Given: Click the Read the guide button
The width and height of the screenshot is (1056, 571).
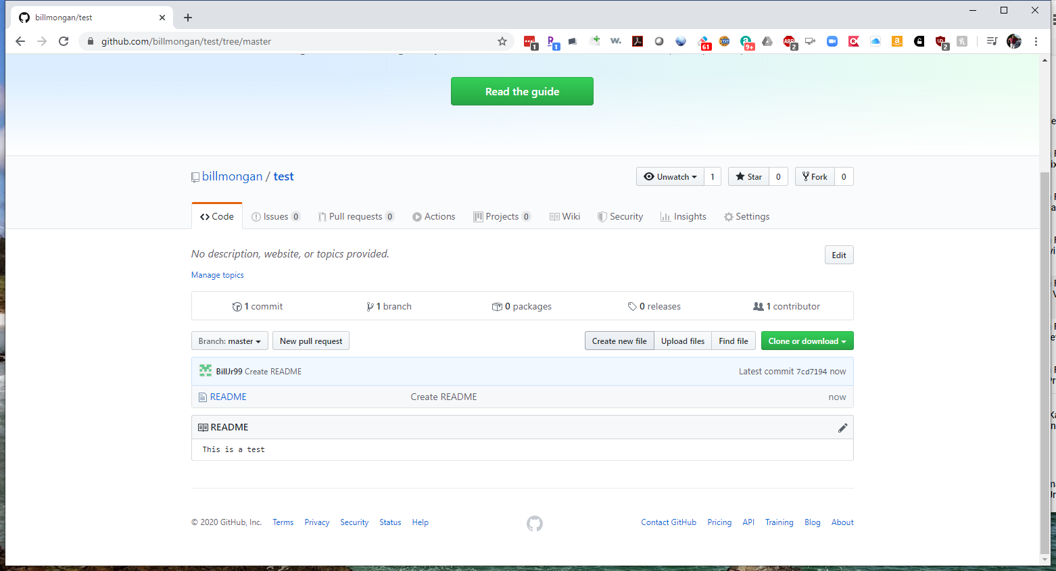Looking at the screenshot, I should (x=522, y=91).
